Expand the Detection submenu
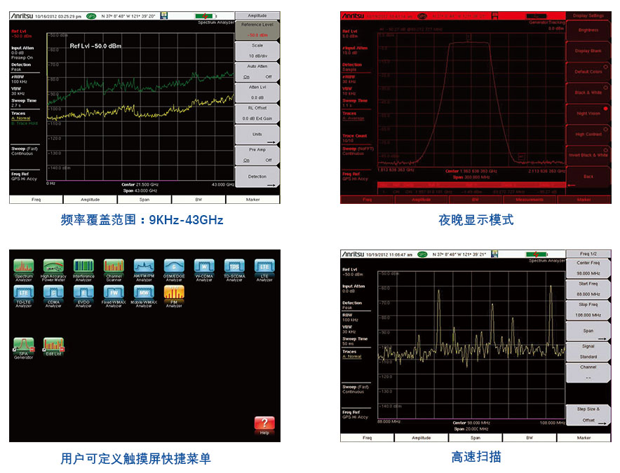This screenshot has width=620, height=473. click(257, 177)
